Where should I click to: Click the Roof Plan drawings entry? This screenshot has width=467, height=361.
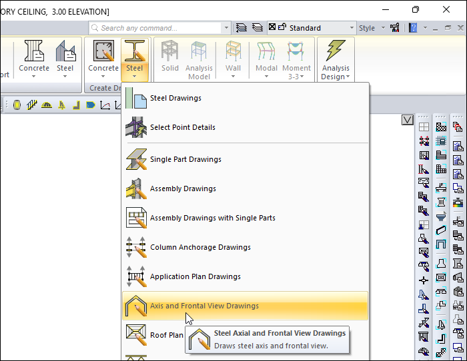(165, 335)
